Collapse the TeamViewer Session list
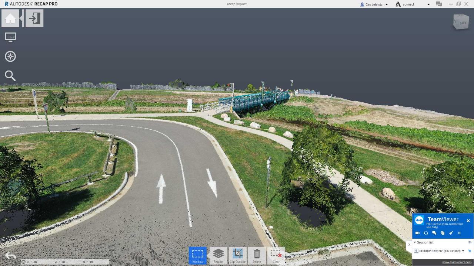The width and height of the screenshot is (474, 266). pyautogui.click(x=415, y=242)
